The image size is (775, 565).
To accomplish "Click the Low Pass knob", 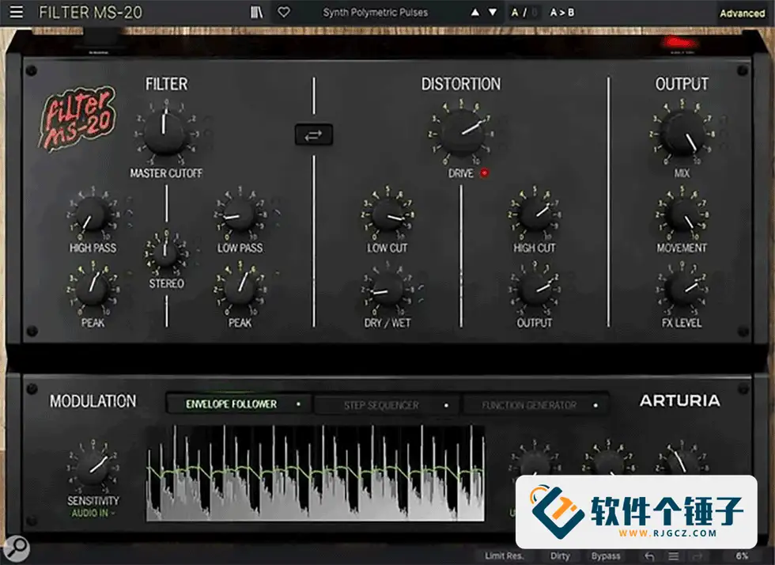I will [x=239, y=214].
